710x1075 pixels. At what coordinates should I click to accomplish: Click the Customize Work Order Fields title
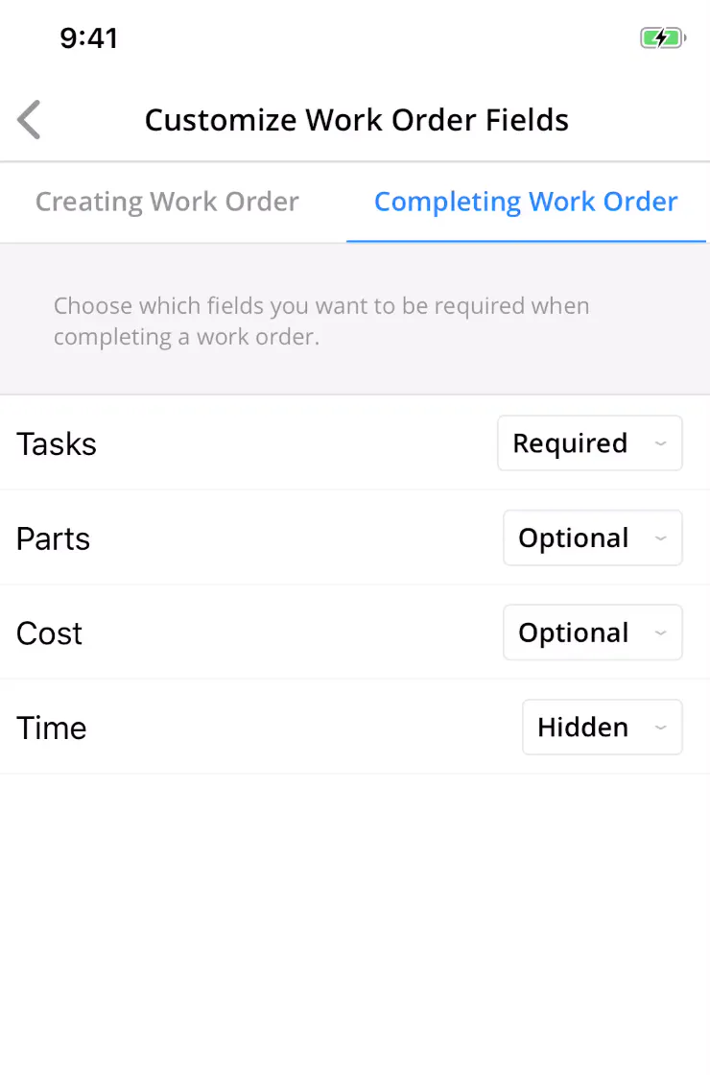click(356, 119)
